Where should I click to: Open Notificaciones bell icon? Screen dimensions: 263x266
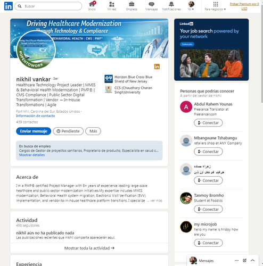(171, 6)
